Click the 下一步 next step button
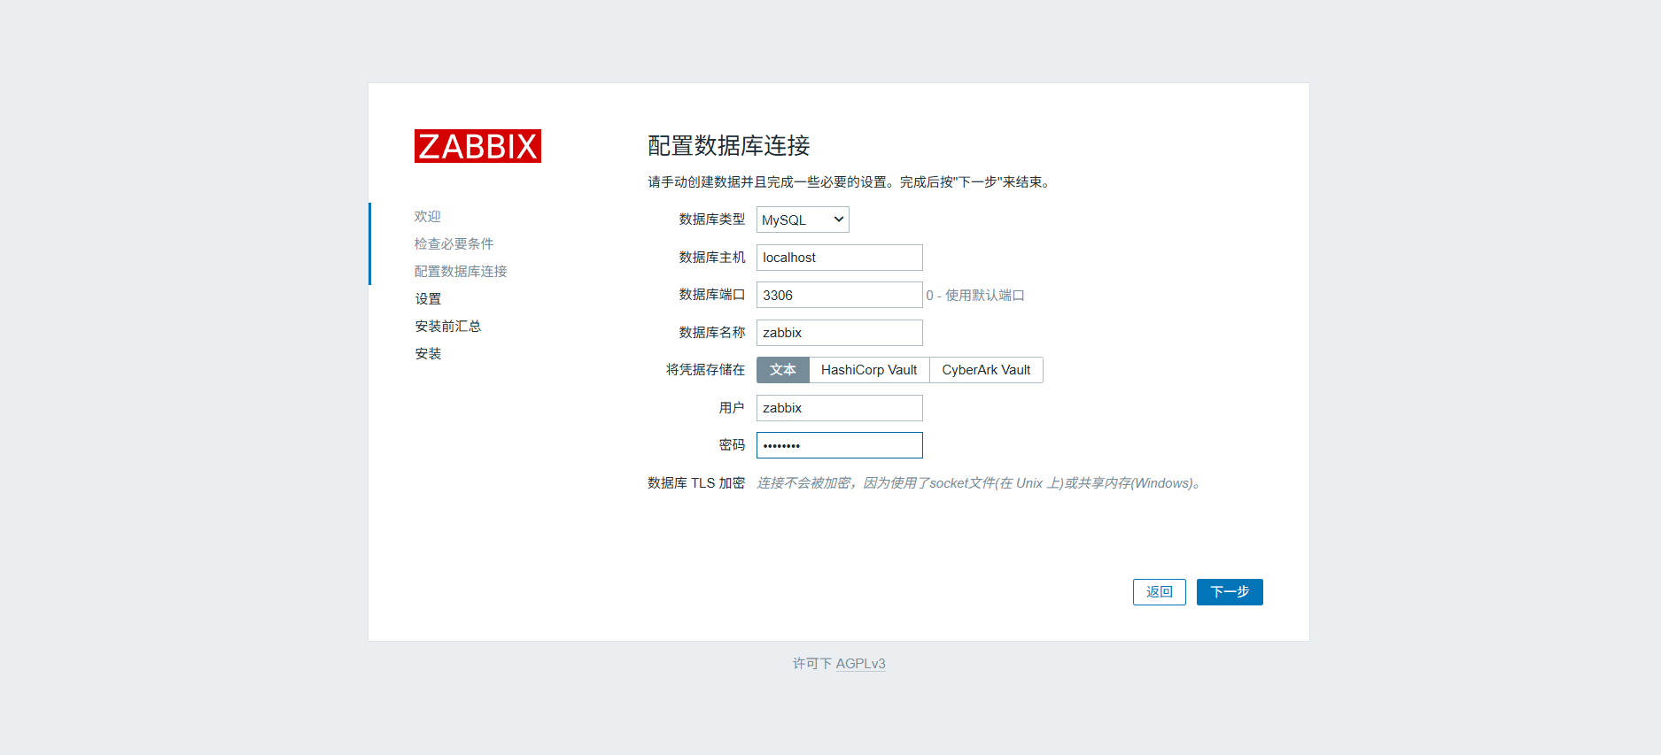Screen dimensions: 1661x755 pyautogui.click(x=1230, y=592)
